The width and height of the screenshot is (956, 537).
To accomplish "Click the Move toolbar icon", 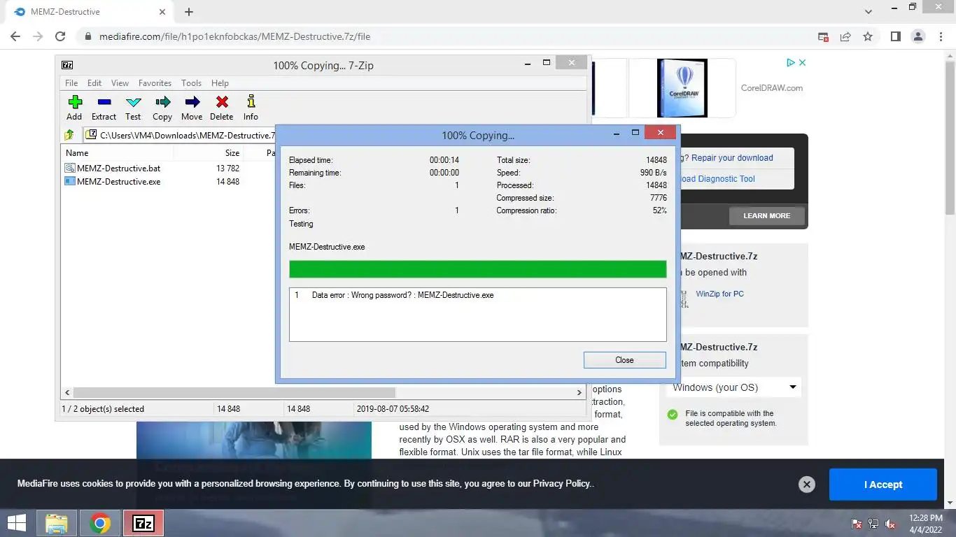I will pyautogui.click(x=192, y=108).
